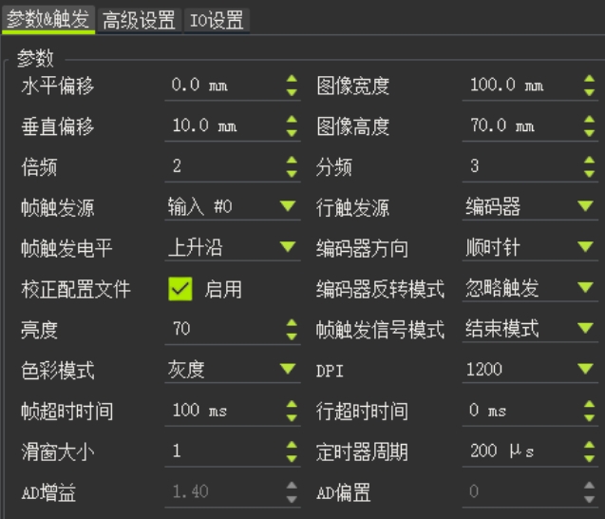This screenshot has width=605, height=519.
Task: Click the 帧超时时间 spinner arrows
Action: tap(292, 412)
